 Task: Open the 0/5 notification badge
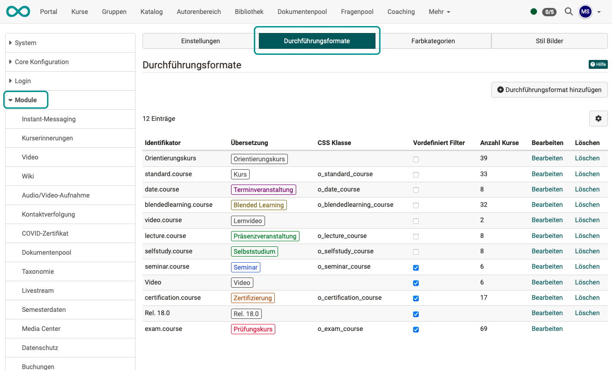point(549,12)
